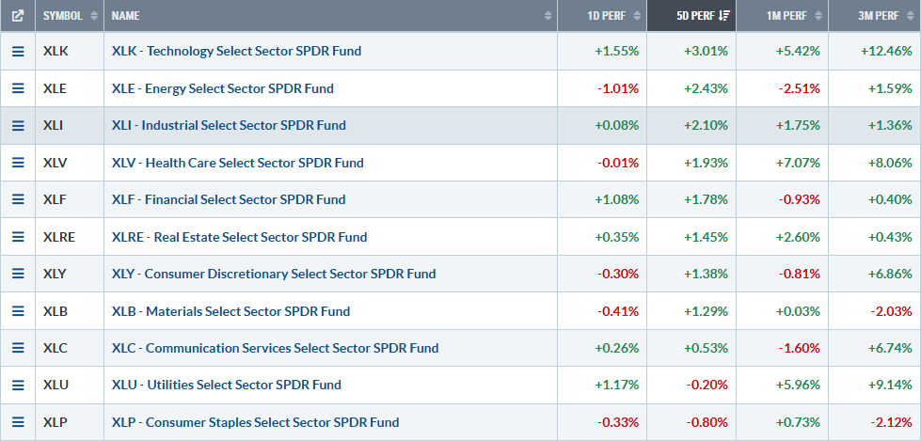Open row options for XLRE

18,237
